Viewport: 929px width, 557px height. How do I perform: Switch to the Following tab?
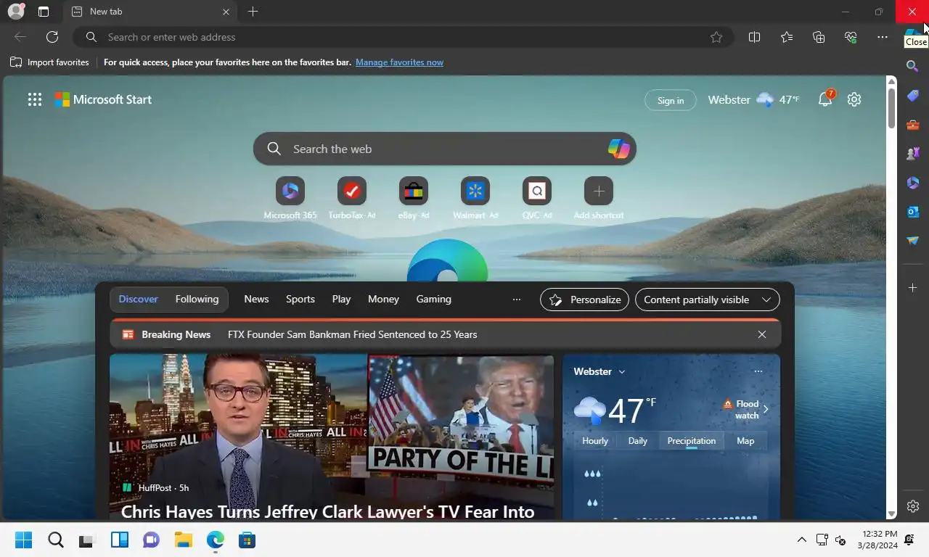point(197,300)
